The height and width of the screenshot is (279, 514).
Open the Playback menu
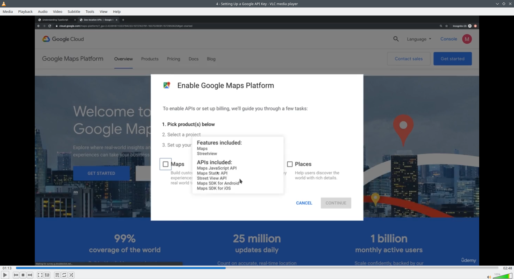coord(25,12)
